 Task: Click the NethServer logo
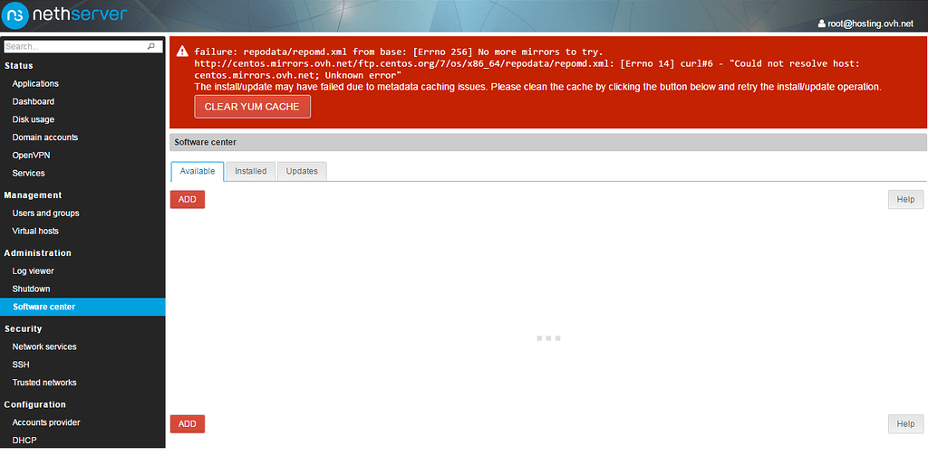pos(64,14)
